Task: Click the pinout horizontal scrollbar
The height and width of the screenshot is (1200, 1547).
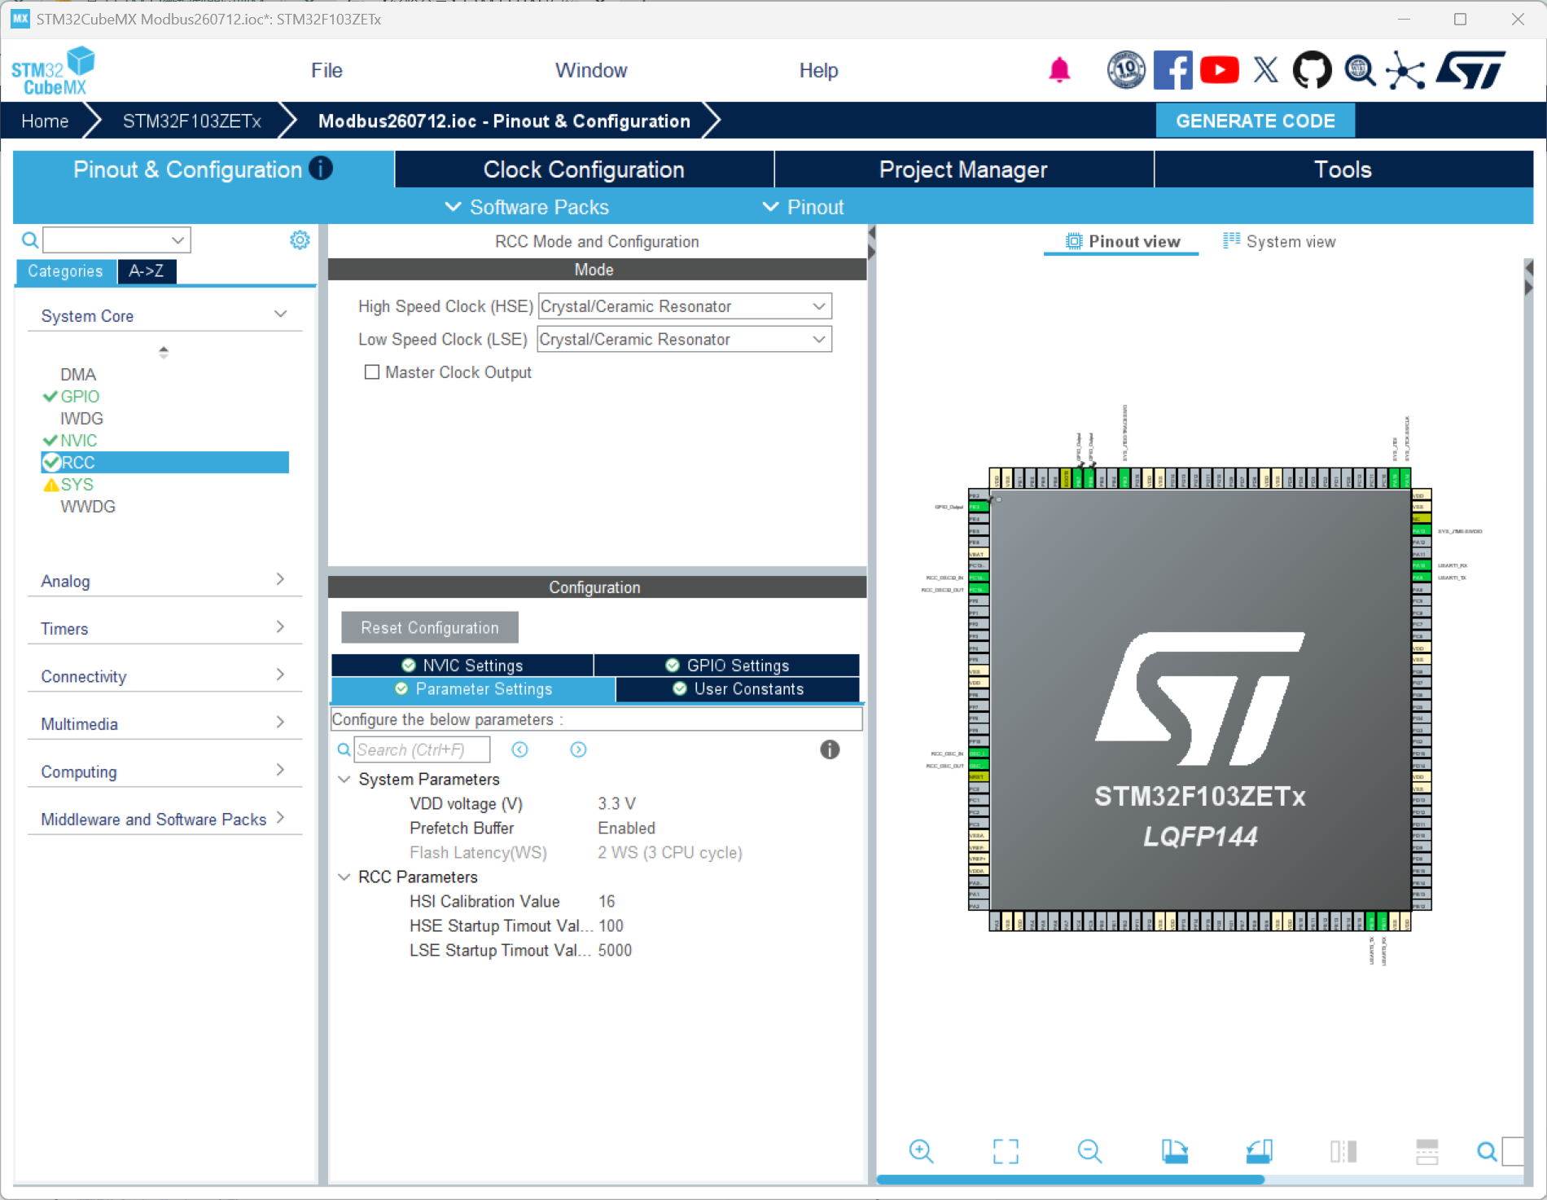Action: point(1070,1179)
